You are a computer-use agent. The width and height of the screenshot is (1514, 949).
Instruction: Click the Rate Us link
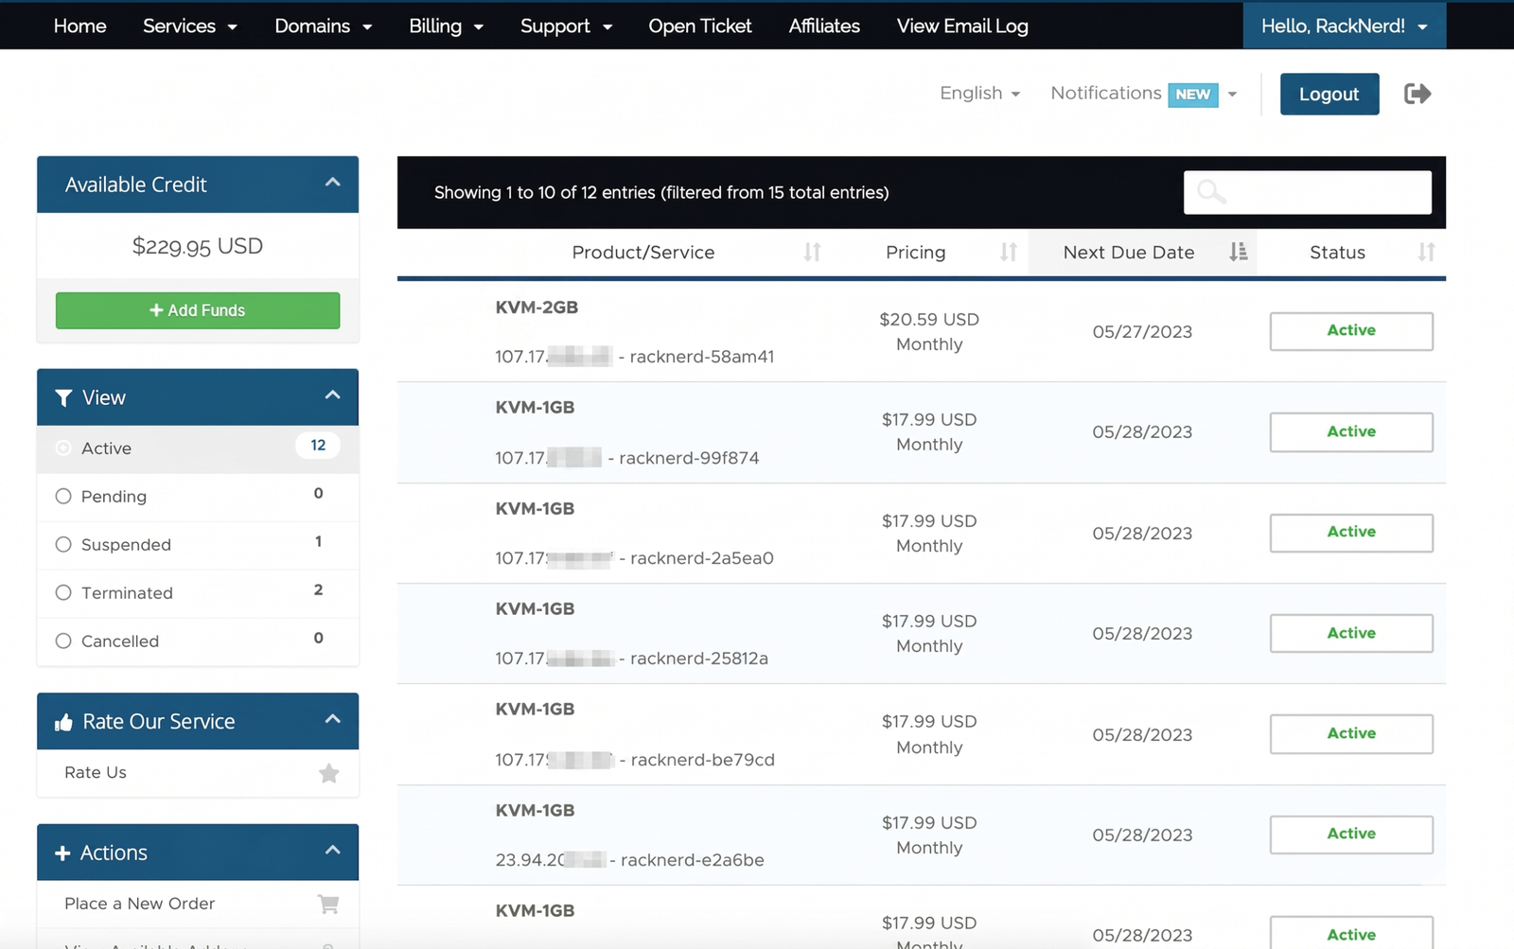[x=96, y=772]
